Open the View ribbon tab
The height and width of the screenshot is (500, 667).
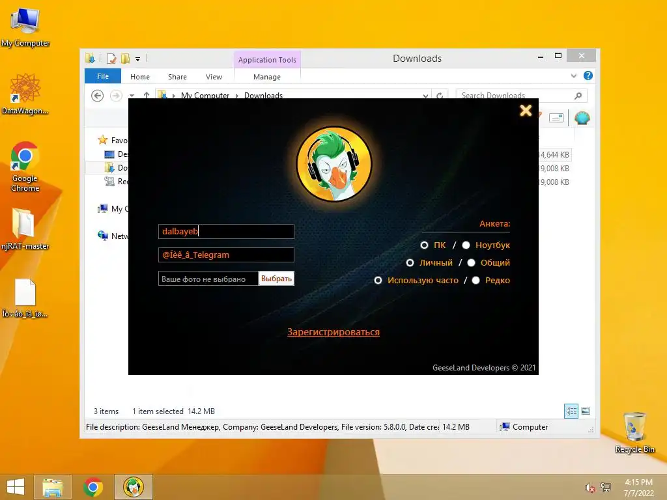coord(214,77)
